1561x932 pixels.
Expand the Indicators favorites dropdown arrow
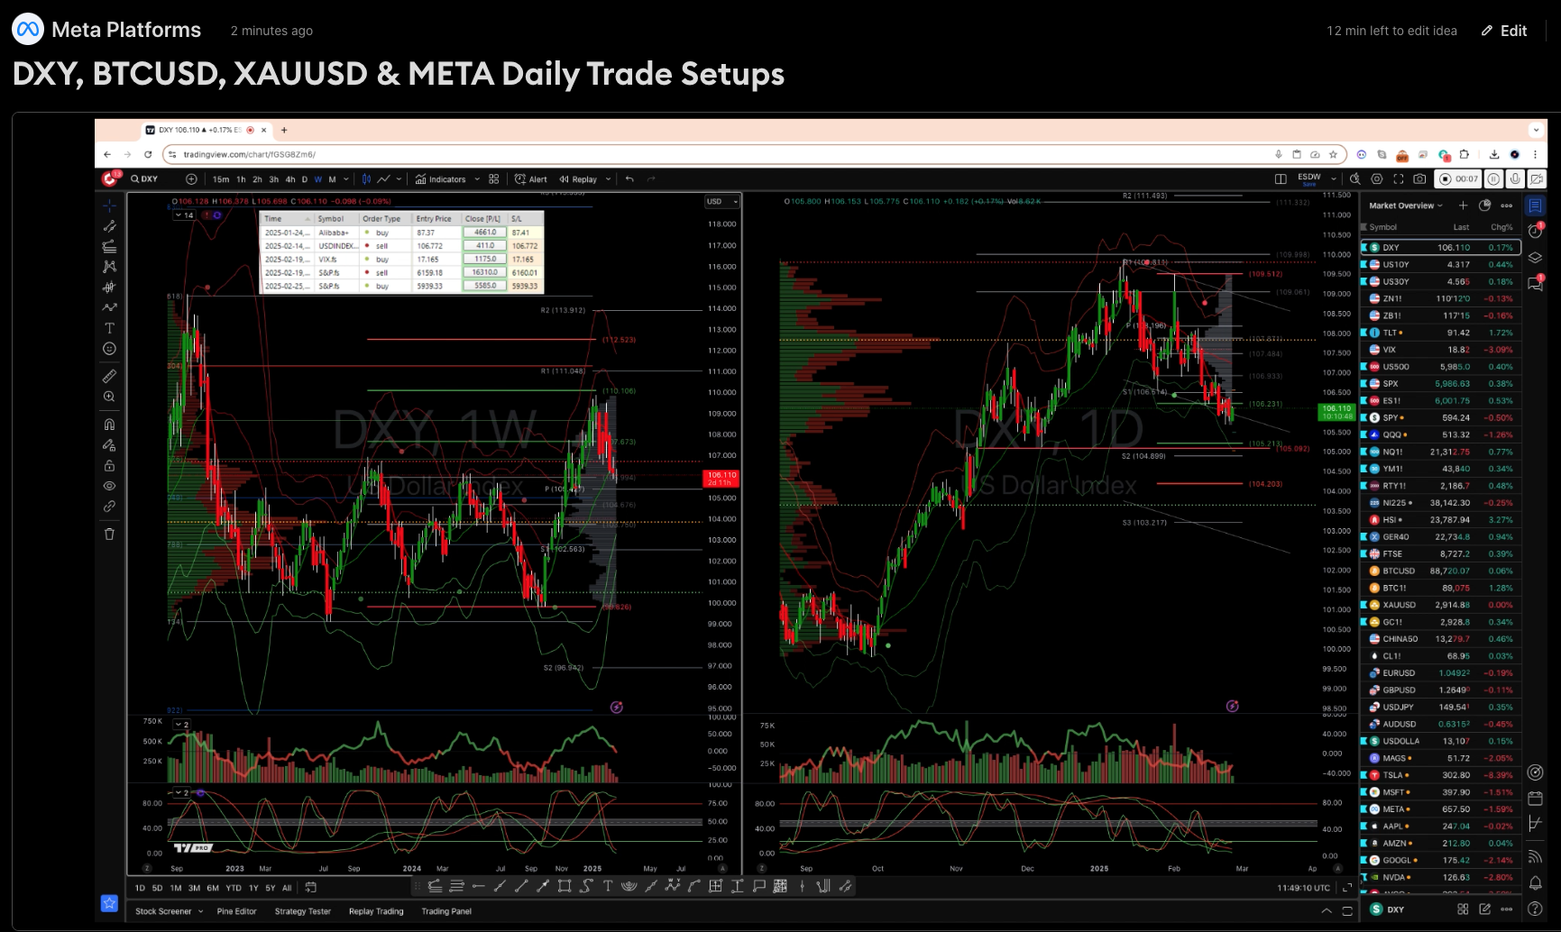tap(476, 179)
